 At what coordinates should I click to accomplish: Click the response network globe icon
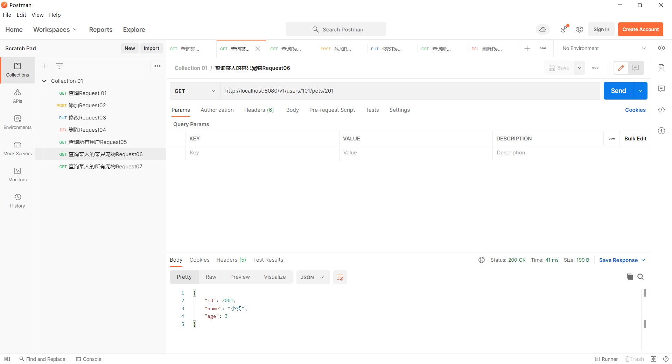(482, 260)
